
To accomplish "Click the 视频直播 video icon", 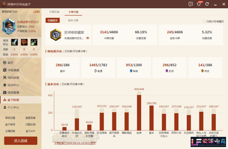I will click(x=5, y=92).
